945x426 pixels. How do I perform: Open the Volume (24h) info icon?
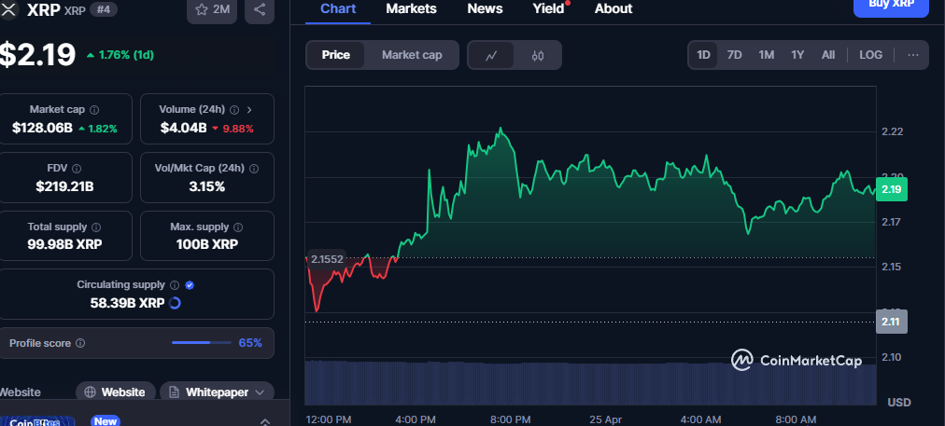tap(234, 110)
